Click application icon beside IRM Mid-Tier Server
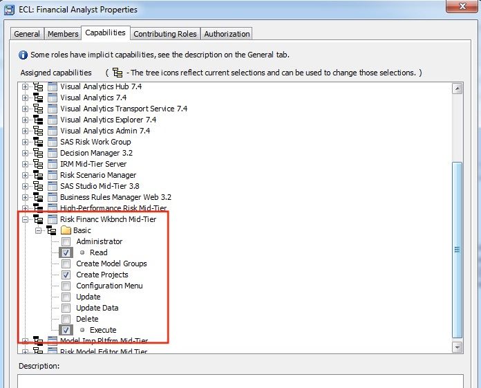The image size is (481, 388). pyautogui.click(x=53, y=164)
